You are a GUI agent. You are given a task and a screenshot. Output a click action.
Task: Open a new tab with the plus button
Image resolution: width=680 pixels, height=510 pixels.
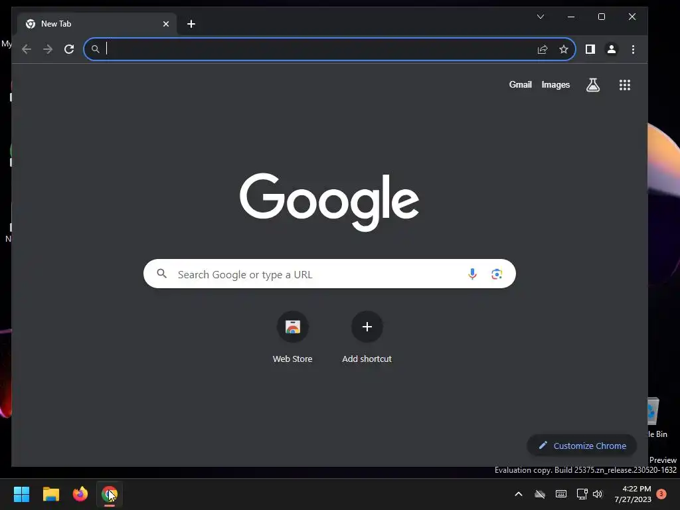(191, 24)
